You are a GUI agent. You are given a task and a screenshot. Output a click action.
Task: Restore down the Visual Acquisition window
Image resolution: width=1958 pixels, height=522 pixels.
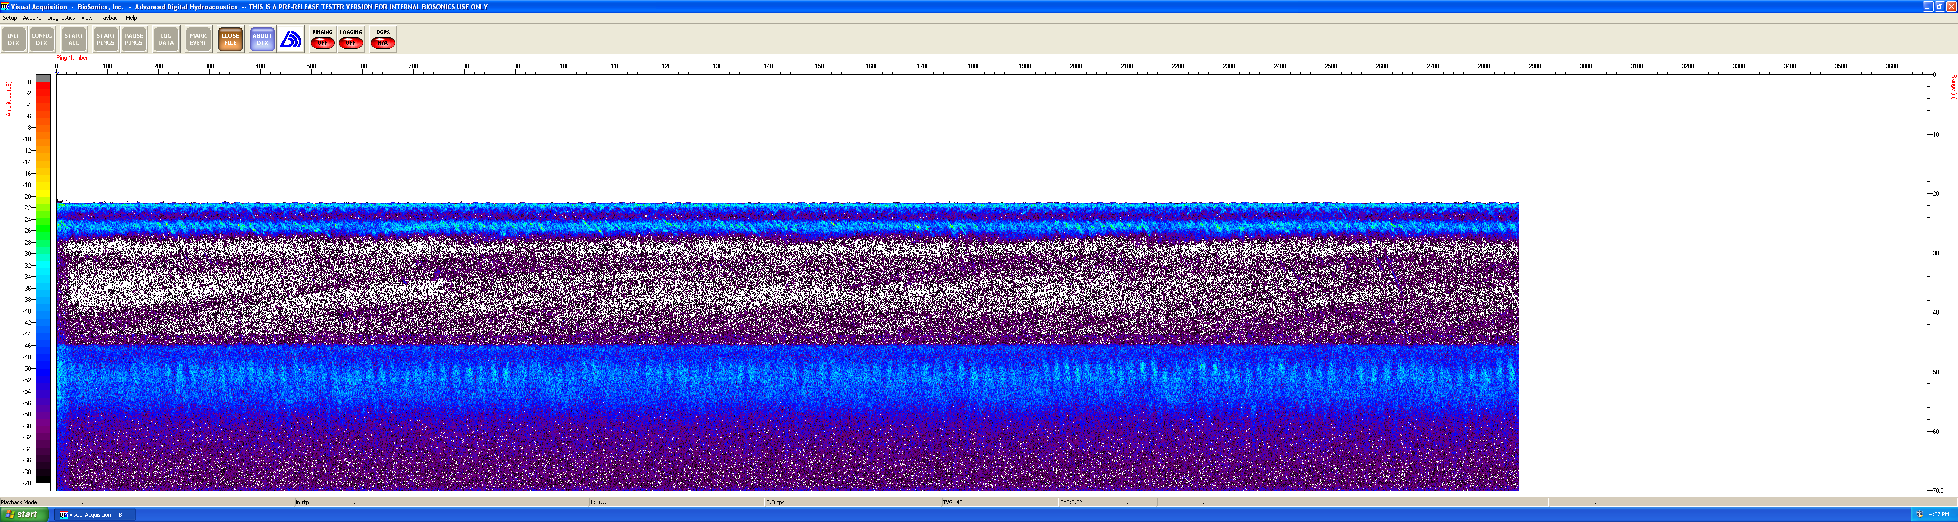1939,6
